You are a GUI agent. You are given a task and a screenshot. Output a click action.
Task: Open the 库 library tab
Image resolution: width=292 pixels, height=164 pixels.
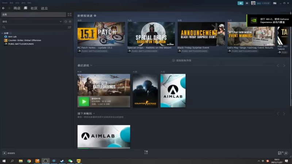(x=26, y=8)
